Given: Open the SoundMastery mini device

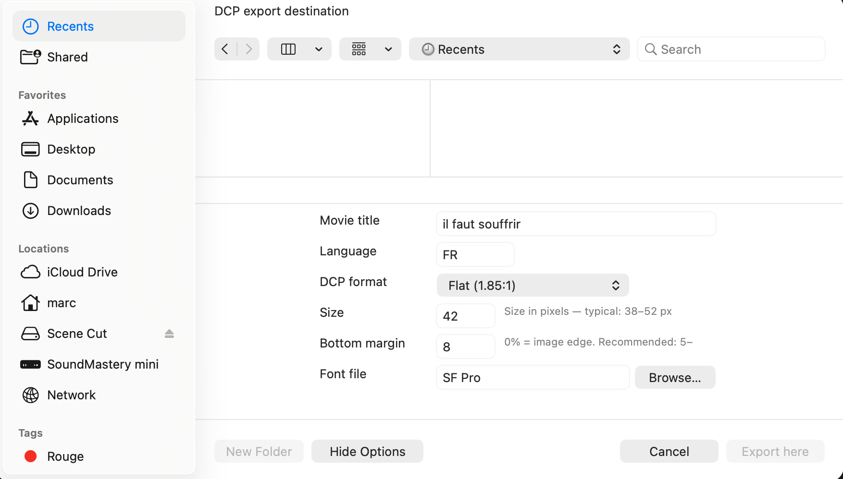Looking at the screenshot, I should 103,364.
